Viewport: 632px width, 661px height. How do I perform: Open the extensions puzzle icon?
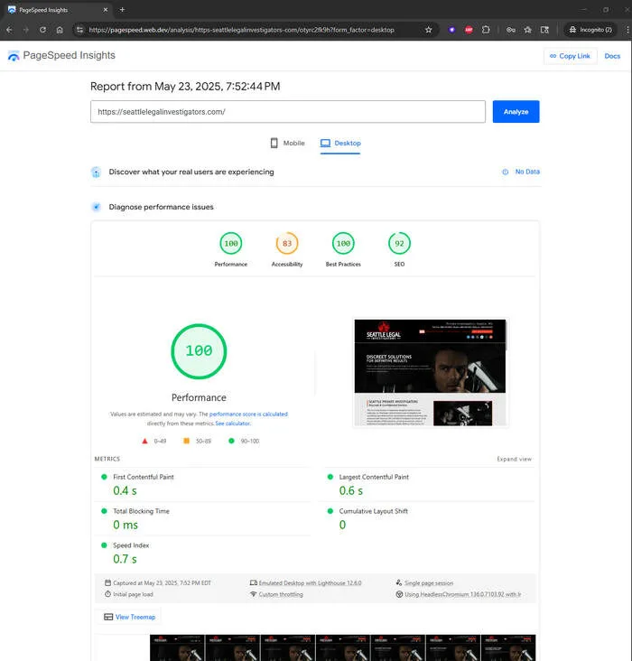click(x=486, y=30)
